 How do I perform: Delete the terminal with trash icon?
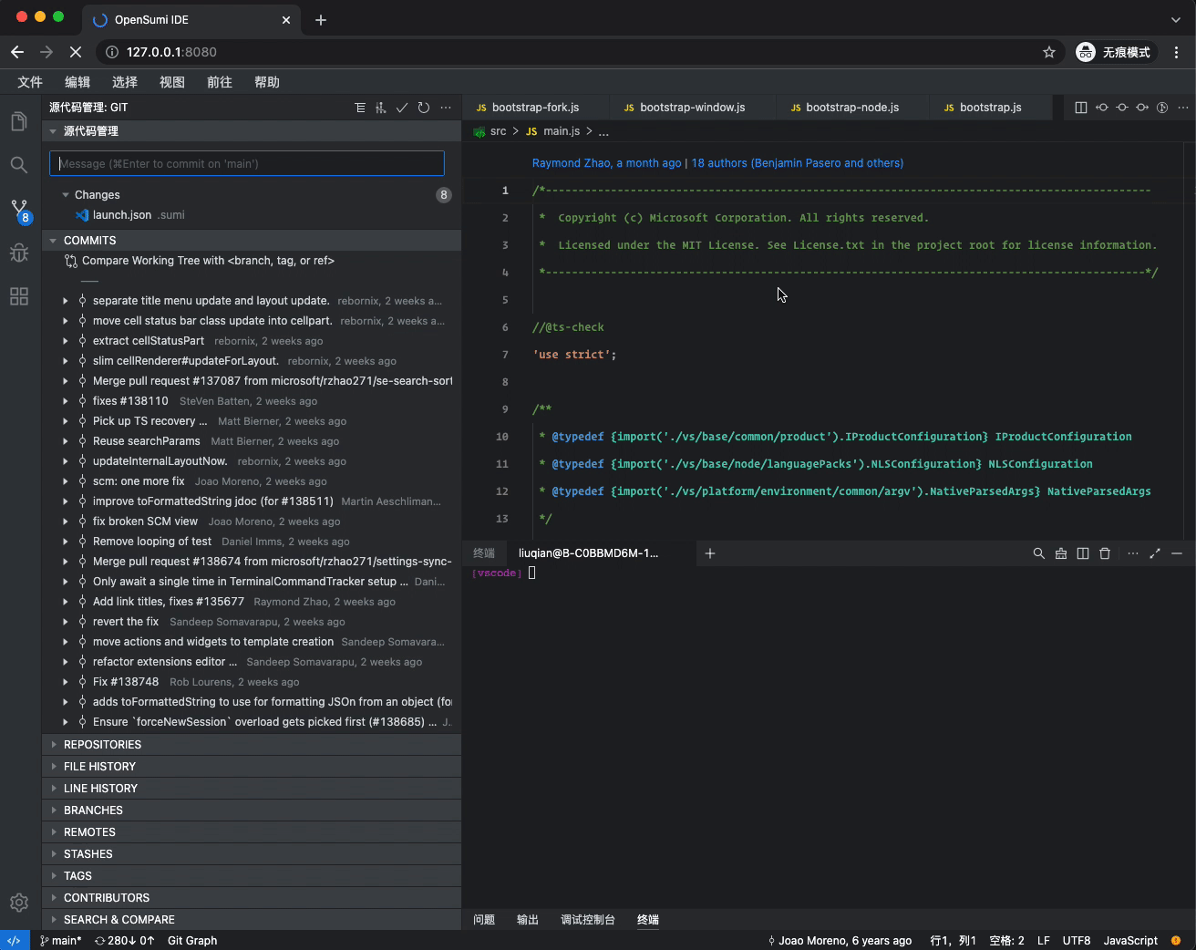click(x=1105, y=553)
